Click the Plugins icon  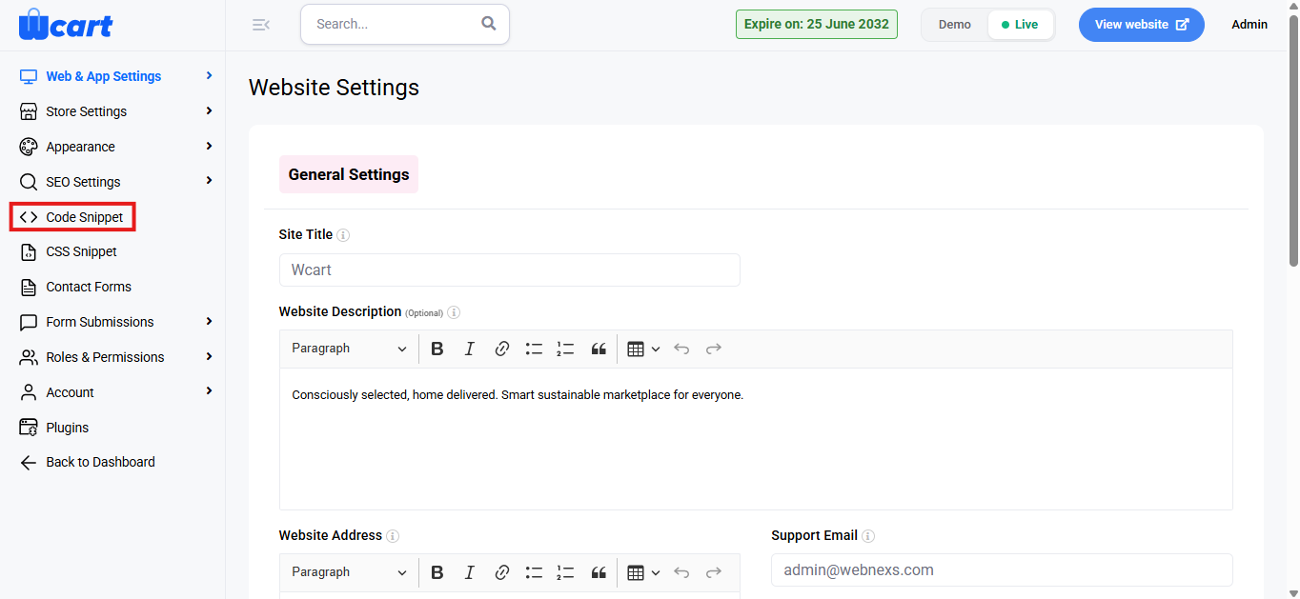tap(29, 428)
